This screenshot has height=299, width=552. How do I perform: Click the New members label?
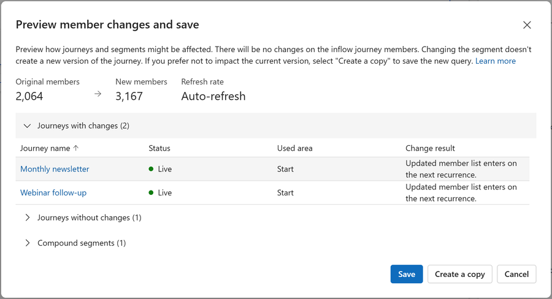pyautogui.click(x=141, y=81)
